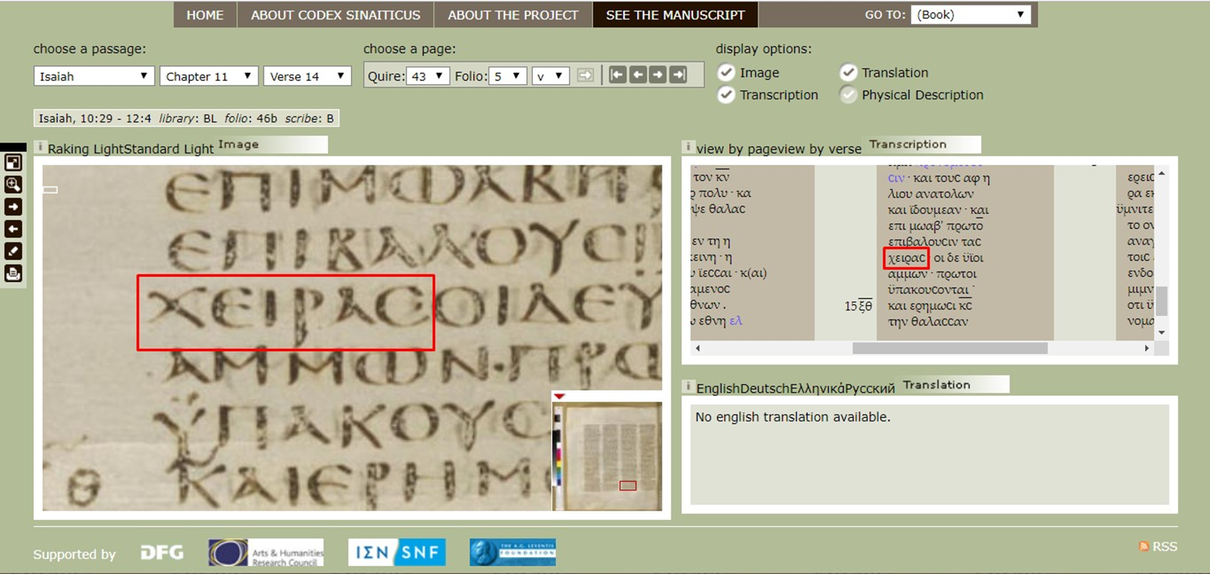This screenshot has width=1210, height=574.
Task: Click the SNF sponsor logo
Action: (397, 552)
